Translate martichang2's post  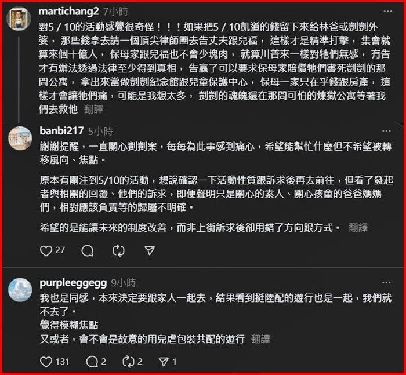[93, 109]
